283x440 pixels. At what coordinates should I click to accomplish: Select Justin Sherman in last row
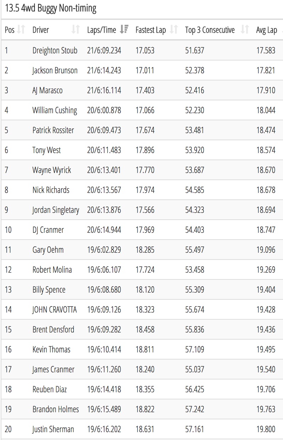[x=53, y=429]
